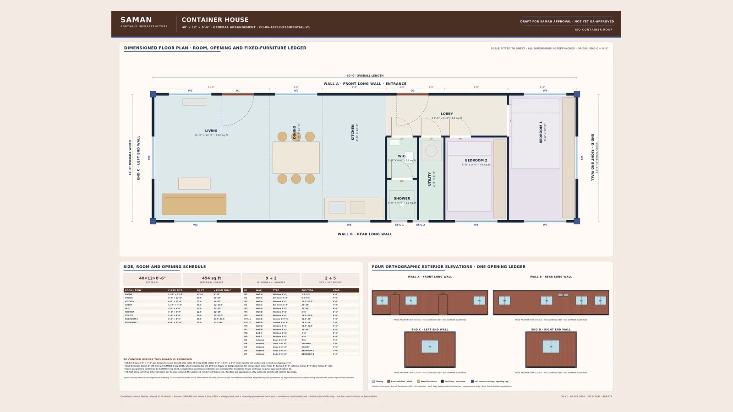This screenshot has width=733, height=412.
Task: Click window tag W4 on rear wall
Action: click(195, 225)
